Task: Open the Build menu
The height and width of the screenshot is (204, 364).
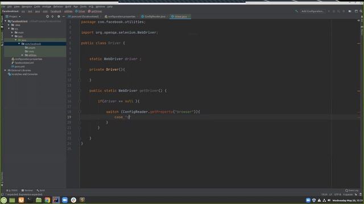Action: pos(68,6)
